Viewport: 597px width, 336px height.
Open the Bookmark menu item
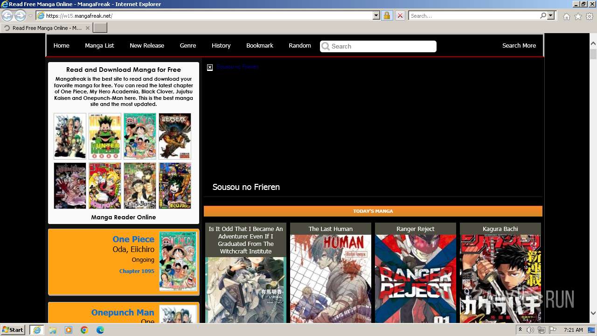pyautogui.click(x=260, y=46)
